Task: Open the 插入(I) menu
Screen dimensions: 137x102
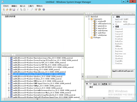Action: click(23, 6)
